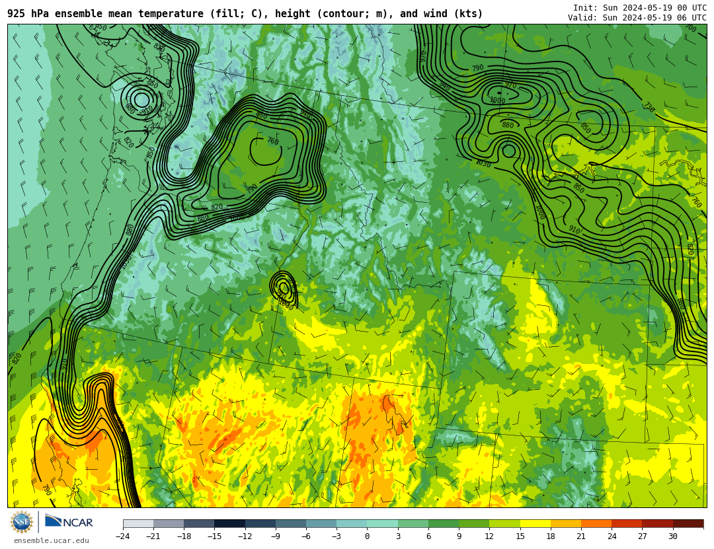Pick the colorbar segment between -3 and 0
The width and height of the screenshot is (714, 549).
pyautogui.click(x=352, y=523)
